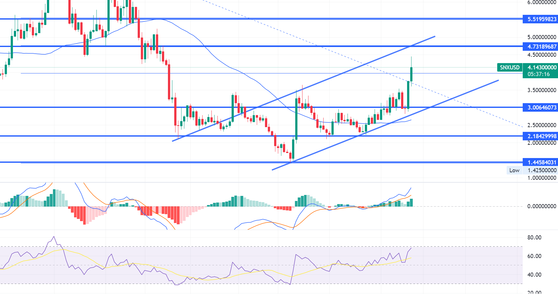Click the 3.50000000 price axis tick
Image resolution: width=558 pixels, height=294 pixels.
point(542,90)
